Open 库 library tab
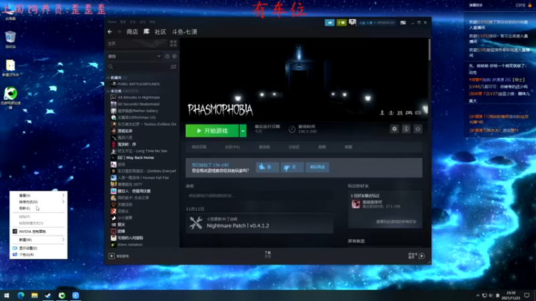 [146, 31]
